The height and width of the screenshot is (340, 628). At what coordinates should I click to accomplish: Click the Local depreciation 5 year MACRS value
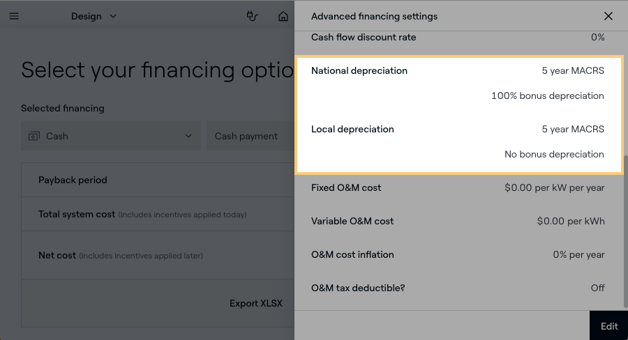pyautogui.click(x=573, y=130)
